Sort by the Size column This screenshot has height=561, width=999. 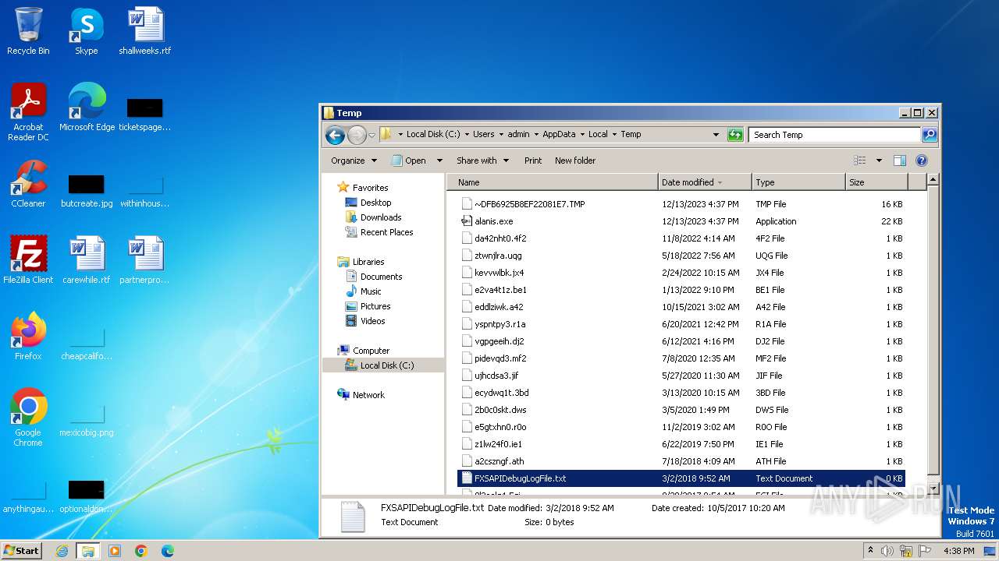click(876, 182)
